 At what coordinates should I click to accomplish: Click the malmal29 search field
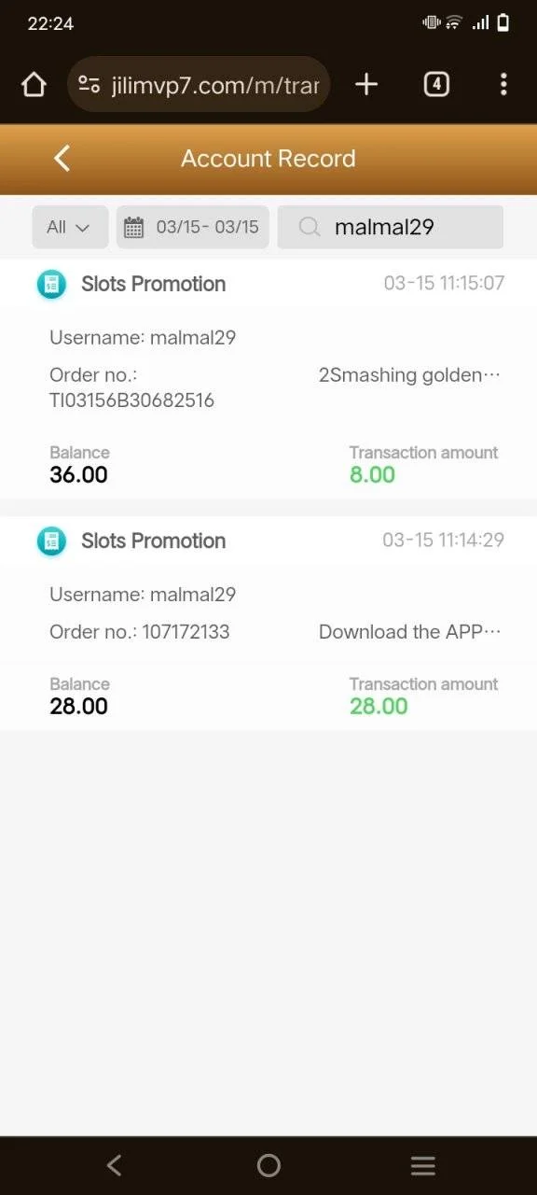(391, 227)
